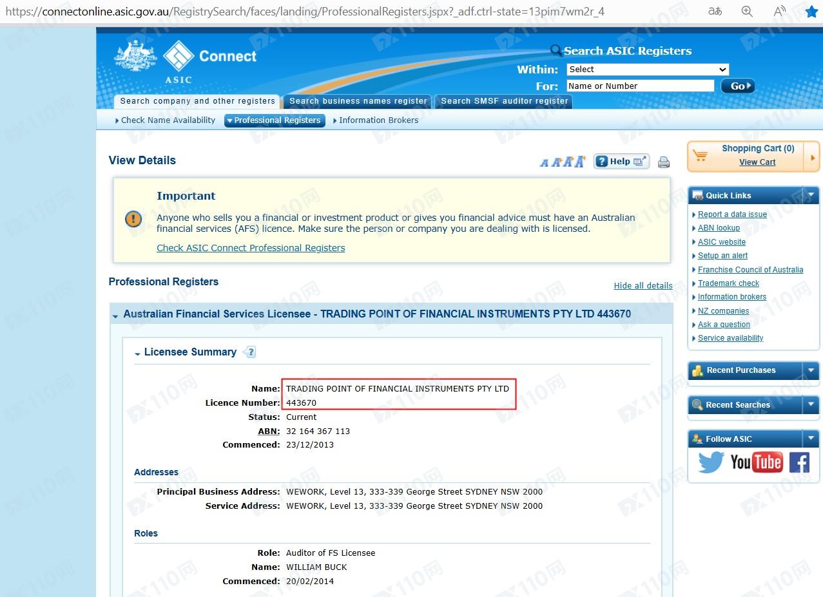Click the shopping cart icon
This screenshot has width=823, height=597.
point(701,155)
